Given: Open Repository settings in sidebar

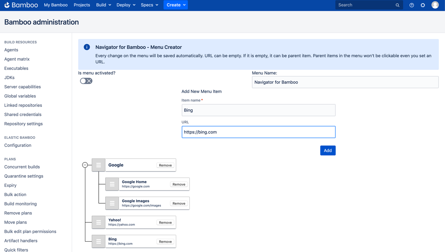Looking at the screenshot, I should pyautogui.click(x=23, y=124).
